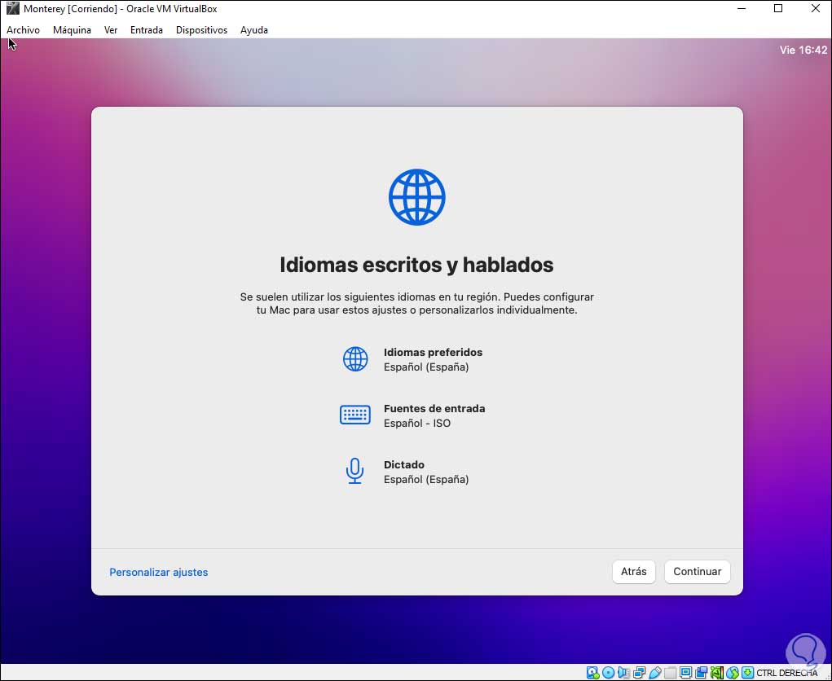Minimize the VirtualBox window
The width and height of the screenshot is (832, 681).
coord(742,8)
